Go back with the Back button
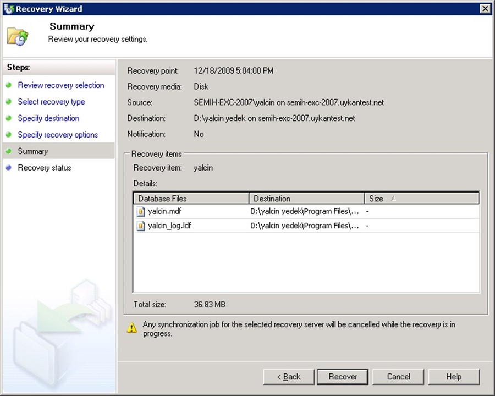495x396 pixels. pyautogui.click(x=287, y=377)
